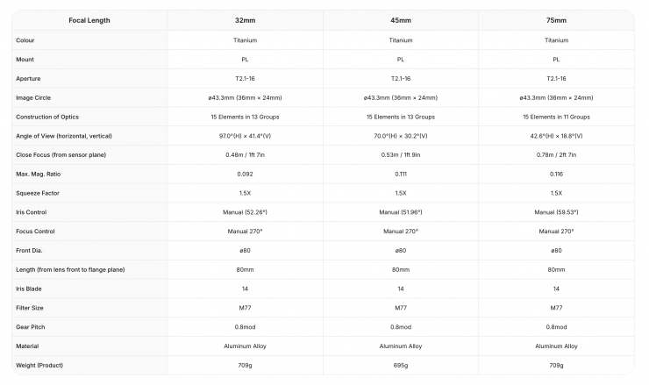This screenshot has height=385, width=649.
Task: Select the 0.53m / 1ft 9in cell
Action: 400,154
